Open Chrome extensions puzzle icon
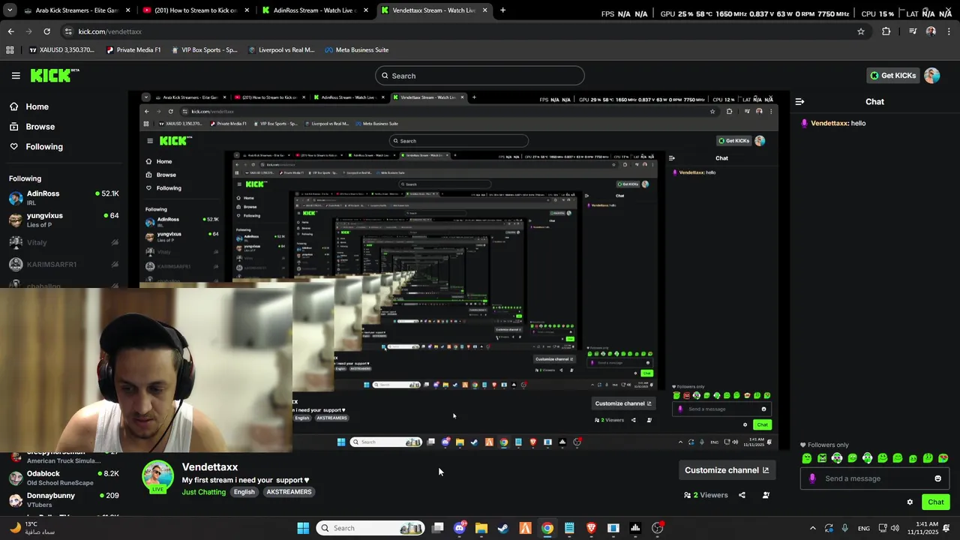 [886, 31]
